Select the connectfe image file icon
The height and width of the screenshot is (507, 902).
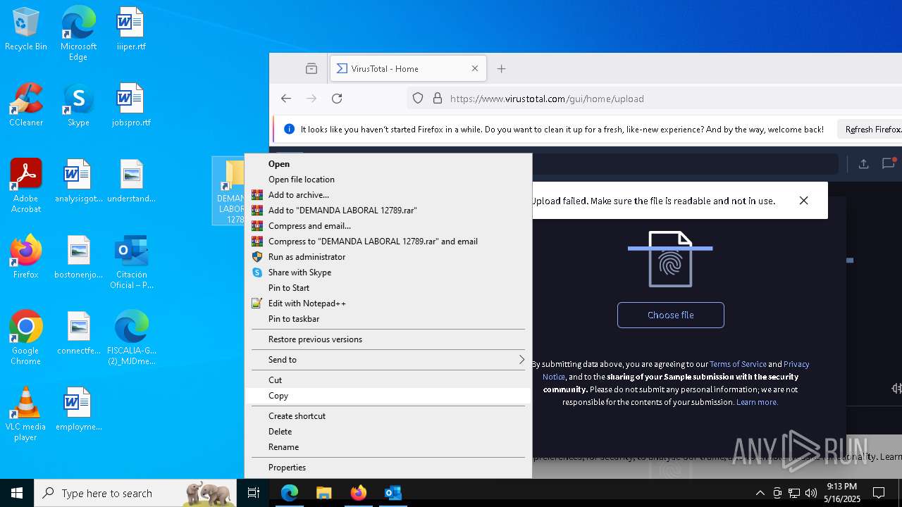[78, 334]
